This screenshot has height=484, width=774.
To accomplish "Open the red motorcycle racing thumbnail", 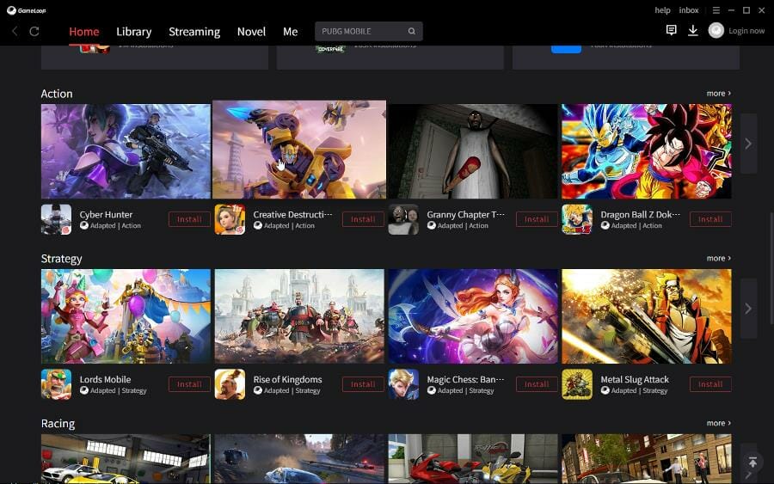I will (473, 458).
